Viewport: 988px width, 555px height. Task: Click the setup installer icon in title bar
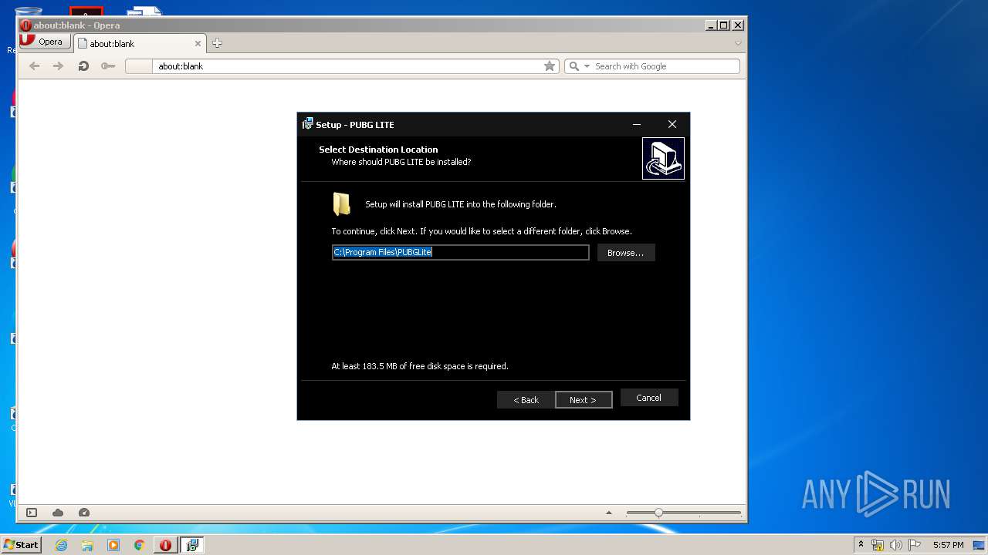click(x=307, y=124)
